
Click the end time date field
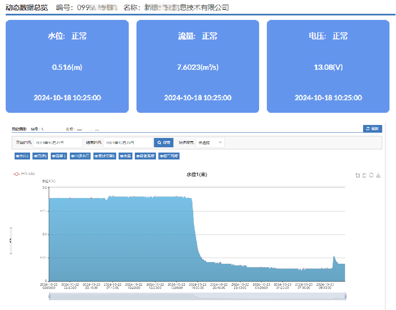coord(128,142)
